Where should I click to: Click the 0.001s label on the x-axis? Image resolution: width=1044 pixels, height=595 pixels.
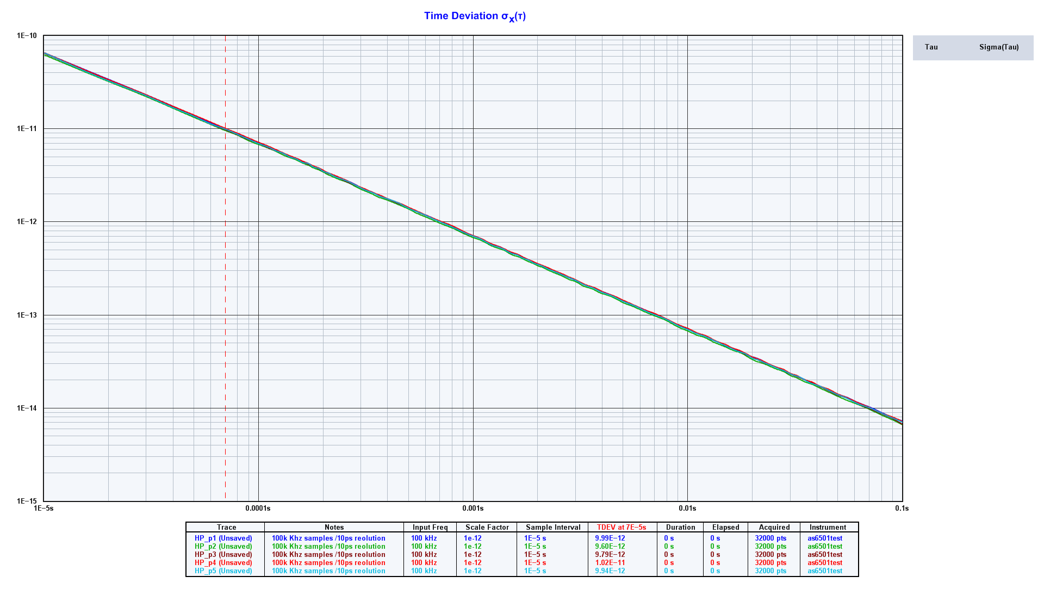pyautogui.click(x=473, y=509)
